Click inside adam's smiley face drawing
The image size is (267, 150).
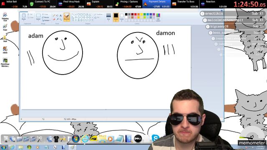tap(63, 52)
